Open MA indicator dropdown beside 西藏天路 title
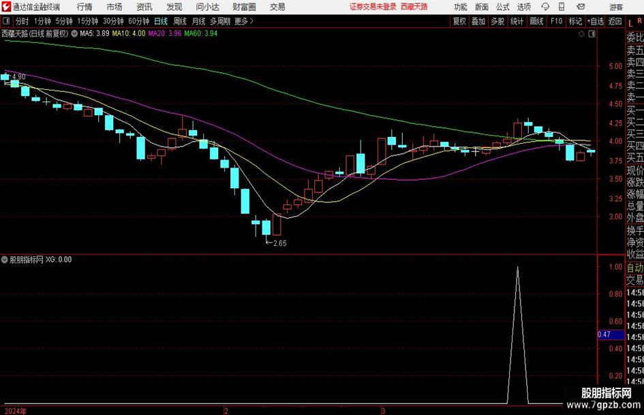Viewport: 644px width, 415px height. (74, 33)
